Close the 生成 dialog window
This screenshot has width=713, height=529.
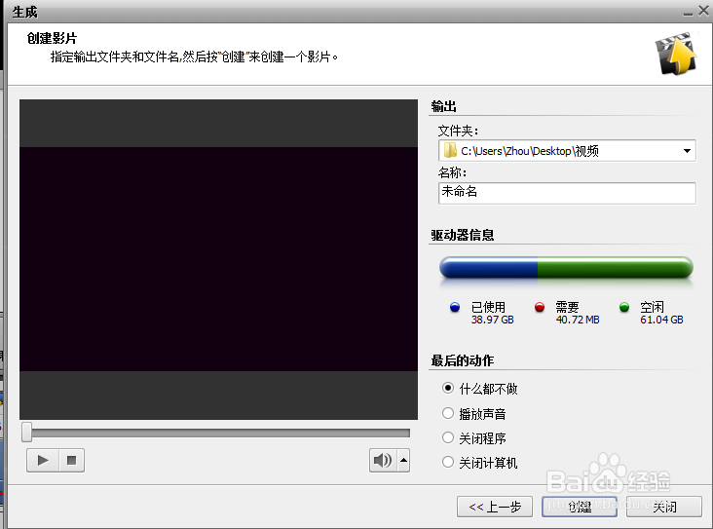(703, 11)
